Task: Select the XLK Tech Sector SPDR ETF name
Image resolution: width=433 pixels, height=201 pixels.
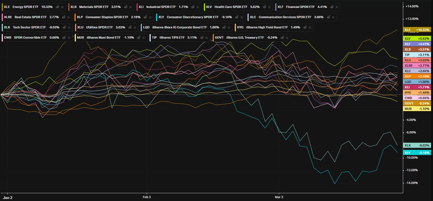Action: [30, 27]
